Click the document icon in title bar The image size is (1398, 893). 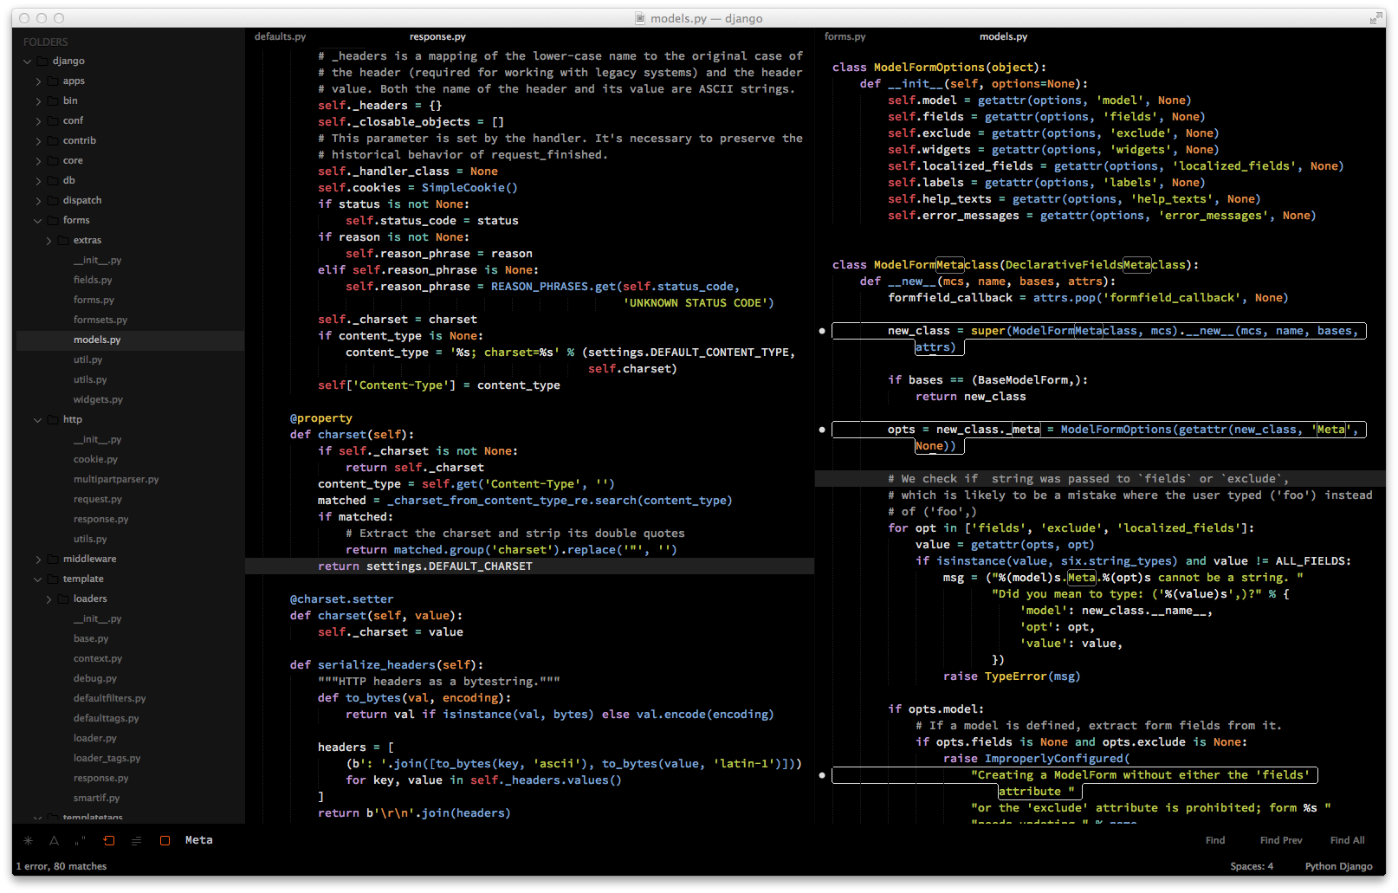640,18
